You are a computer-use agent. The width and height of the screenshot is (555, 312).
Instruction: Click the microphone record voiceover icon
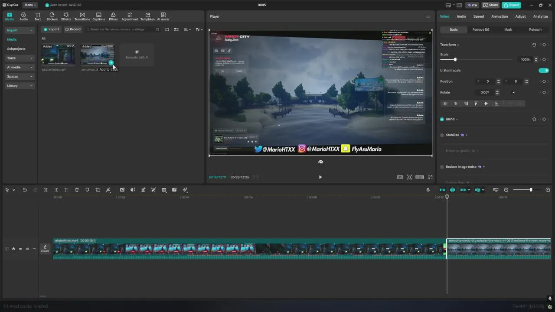click(428, 190)
